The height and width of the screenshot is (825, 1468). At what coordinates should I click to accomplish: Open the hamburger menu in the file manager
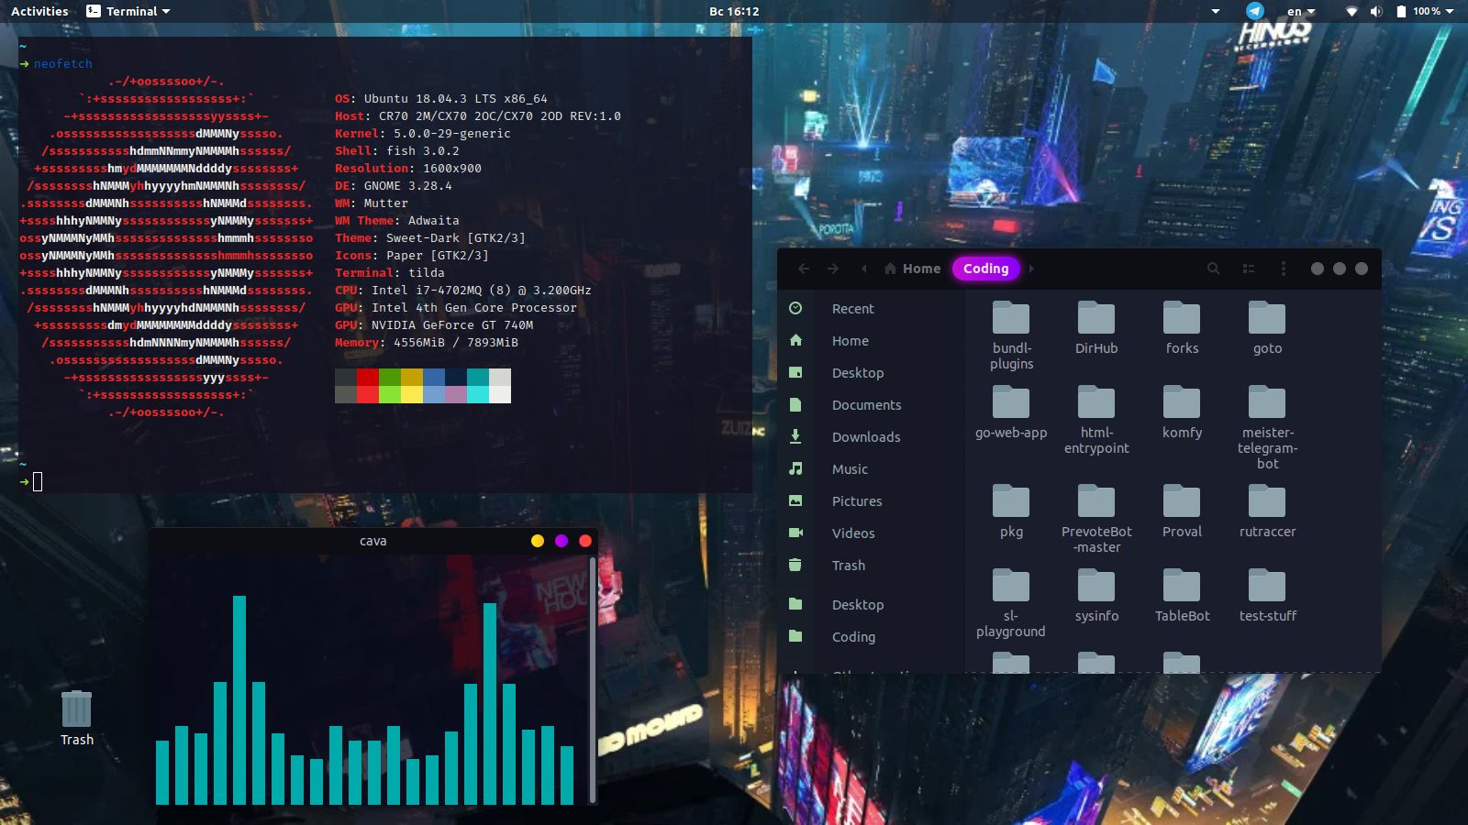point(1284,269)
